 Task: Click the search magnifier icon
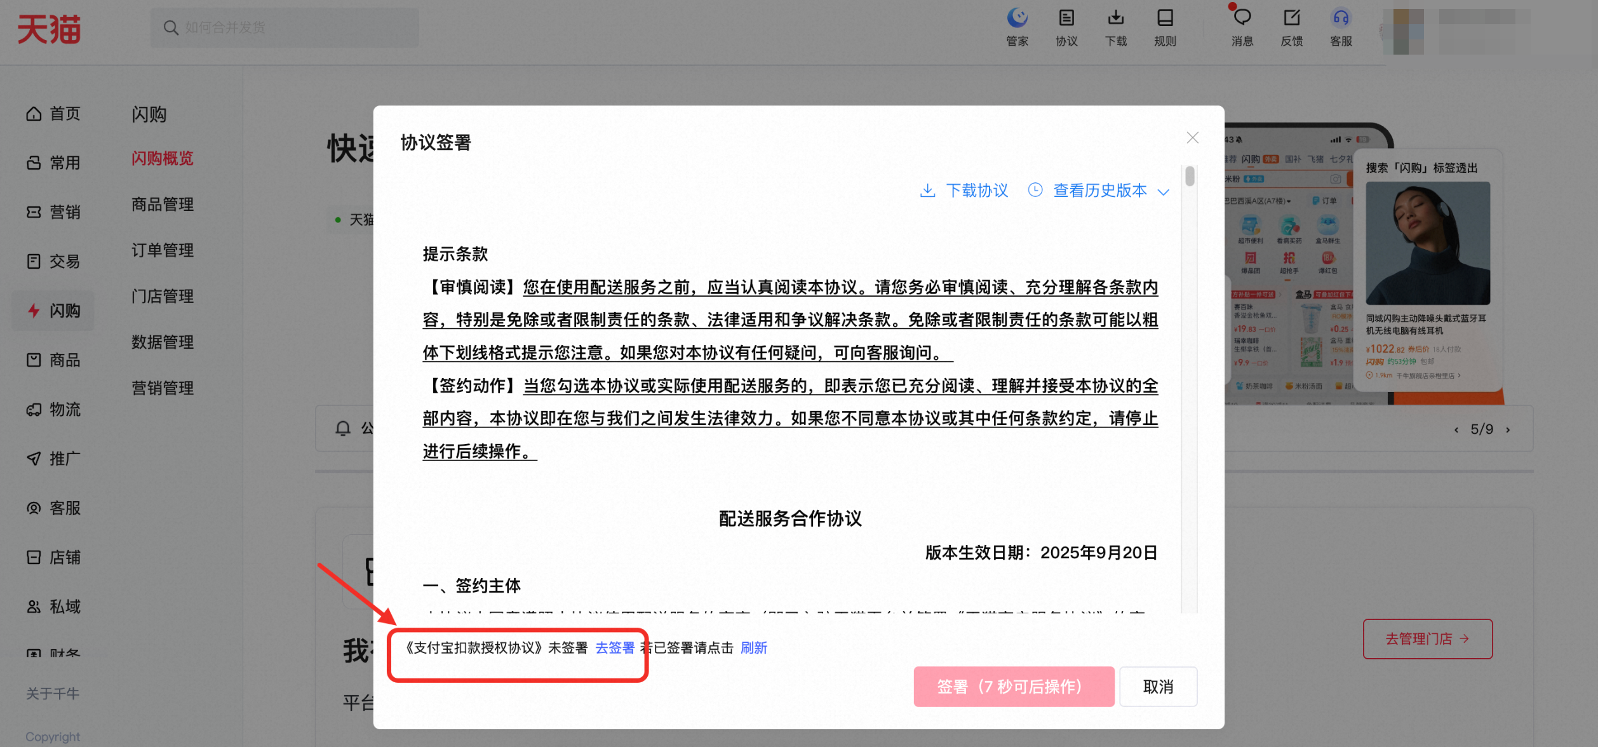coord(170,27)
